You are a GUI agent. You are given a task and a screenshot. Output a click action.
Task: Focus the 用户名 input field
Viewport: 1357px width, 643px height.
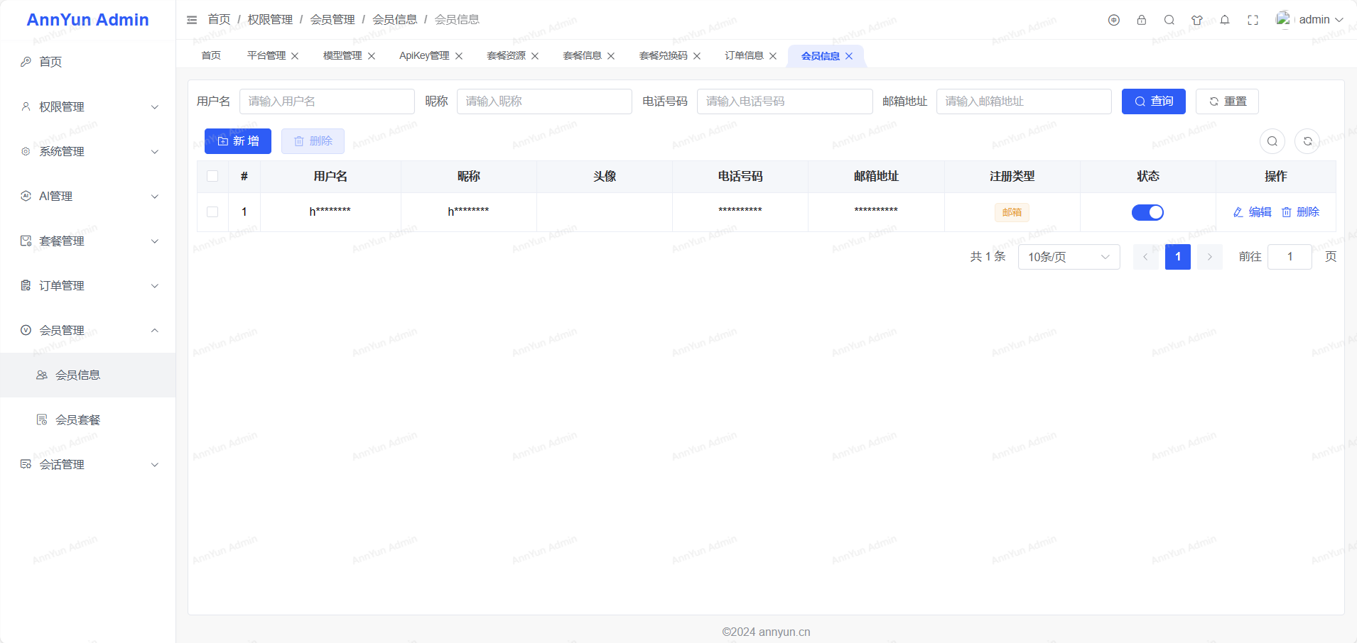[327, 101]
